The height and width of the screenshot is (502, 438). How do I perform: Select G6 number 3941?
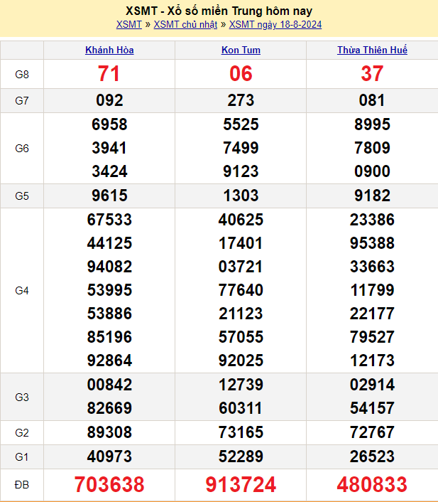pos(109,148)
